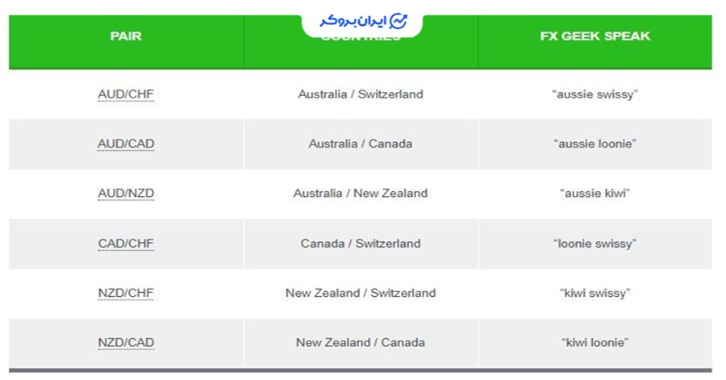Select the Australia / Canada cell

point(361,144)
